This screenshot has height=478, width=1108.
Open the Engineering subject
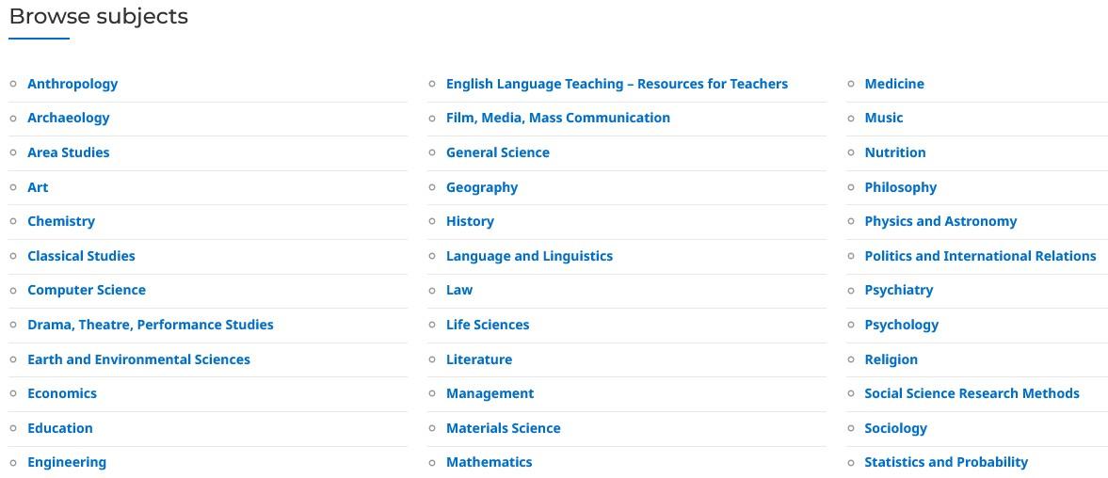[67, 462]
